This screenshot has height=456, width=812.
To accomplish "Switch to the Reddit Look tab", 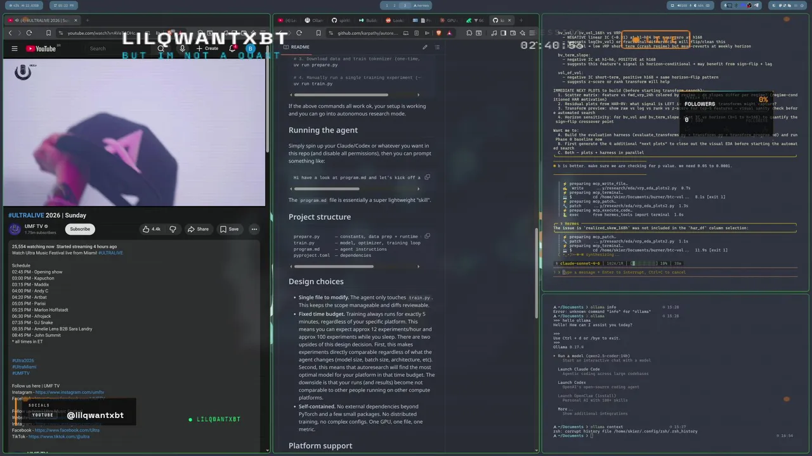I will click(395, 20).
